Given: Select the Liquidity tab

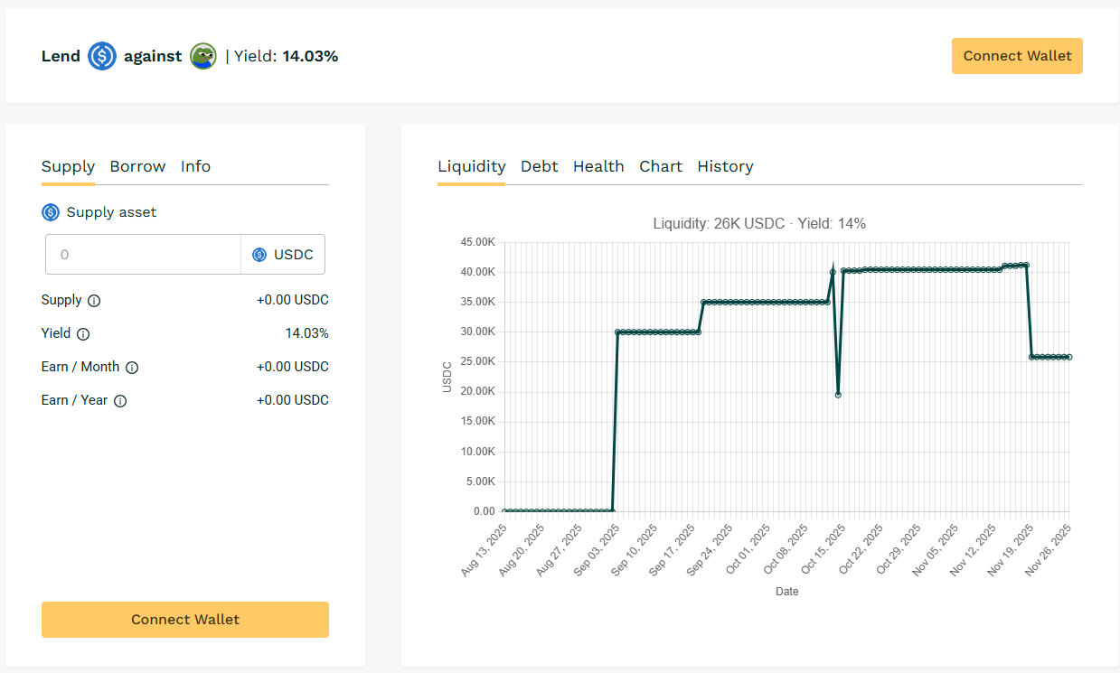Looking at the screenshot, I should click(471, 166).
